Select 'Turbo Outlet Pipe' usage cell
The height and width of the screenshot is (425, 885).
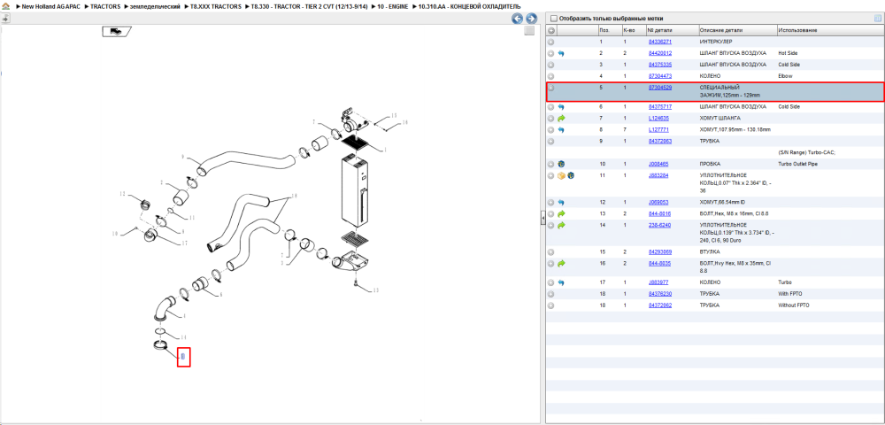pos(797,164)
